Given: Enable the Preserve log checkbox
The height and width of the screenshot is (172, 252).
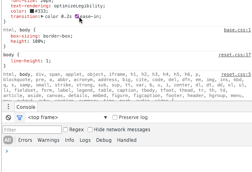Looking at the screenshot, I should click(115, 117).
